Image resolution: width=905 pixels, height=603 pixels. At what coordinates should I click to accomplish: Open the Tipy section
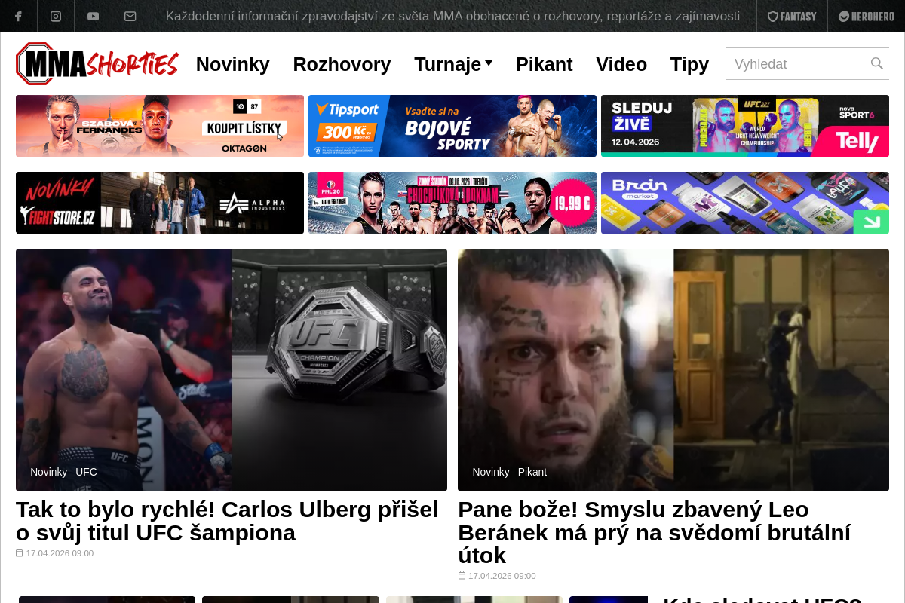(689, 64)
